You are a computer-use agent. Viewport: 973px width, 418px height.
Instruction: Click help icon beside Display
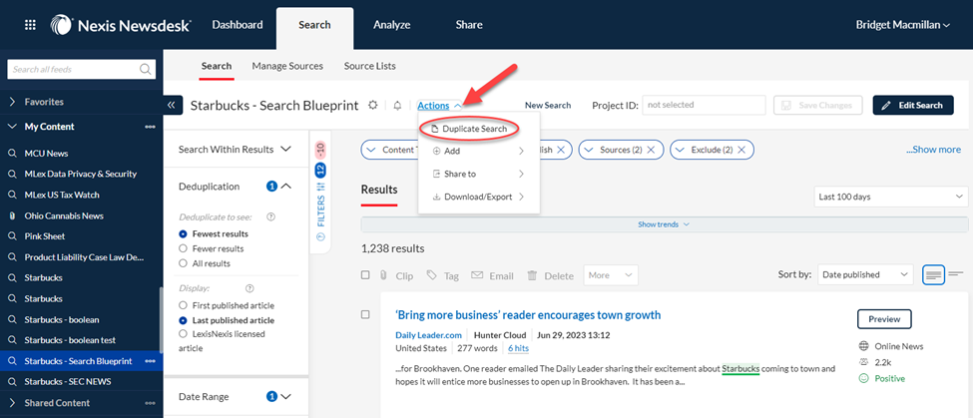tap(250, 288)
